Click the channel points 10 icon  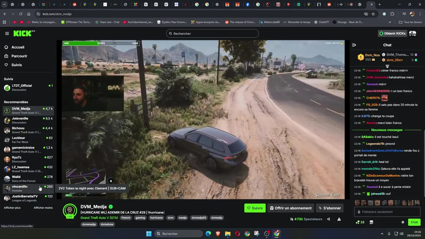pos(360,222)
